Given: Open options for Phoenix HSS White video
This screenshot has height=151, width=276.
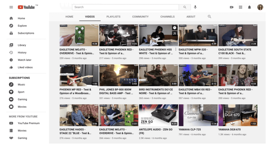Looking at the screenshot, I should [x=176, y=49].
